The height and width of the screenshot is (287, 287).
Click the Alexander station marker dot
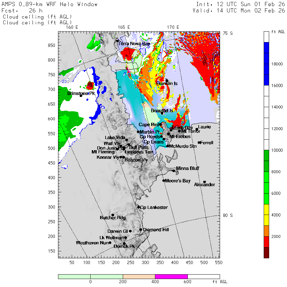coord(204,182)
